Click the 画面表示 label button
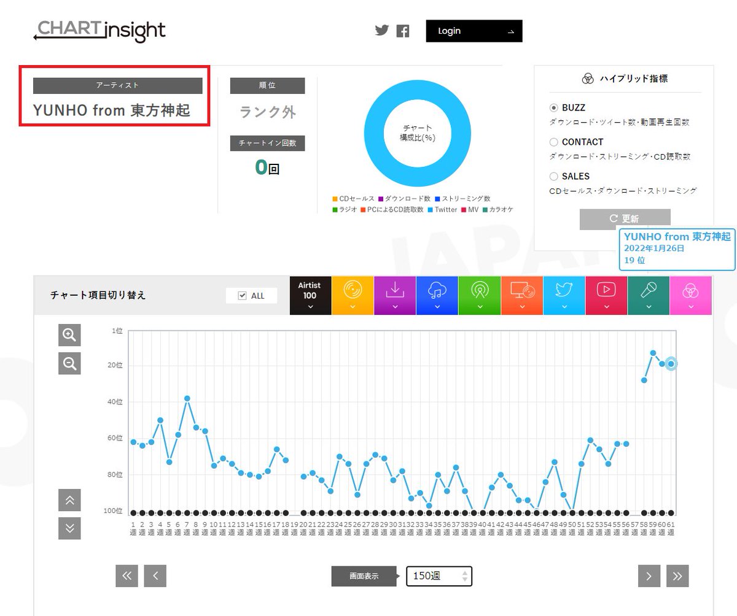This screenshot has height=616, width=737. (x=364, y=576)
